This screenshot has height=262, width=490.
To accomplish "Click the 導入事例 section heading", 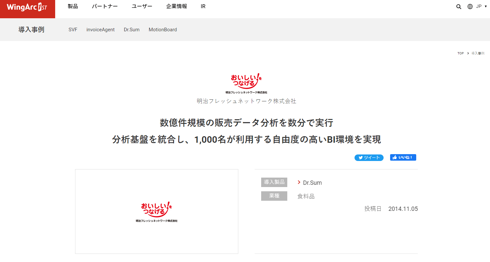I will pyautogui.click(x=31, y=30).
